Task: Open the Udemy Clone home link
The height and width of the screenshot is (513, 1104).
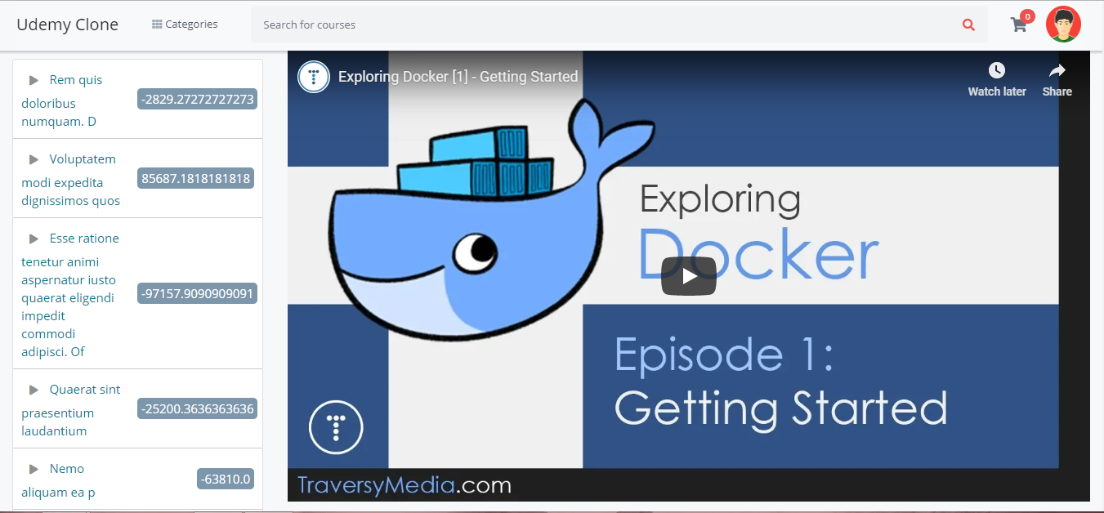Action: point(67,25)
